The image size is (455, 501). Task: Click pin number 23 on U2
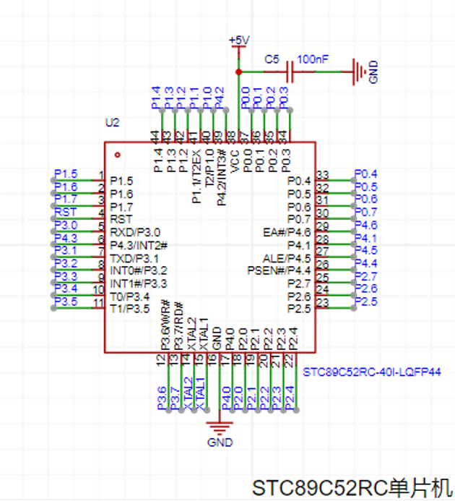(323, 303)
